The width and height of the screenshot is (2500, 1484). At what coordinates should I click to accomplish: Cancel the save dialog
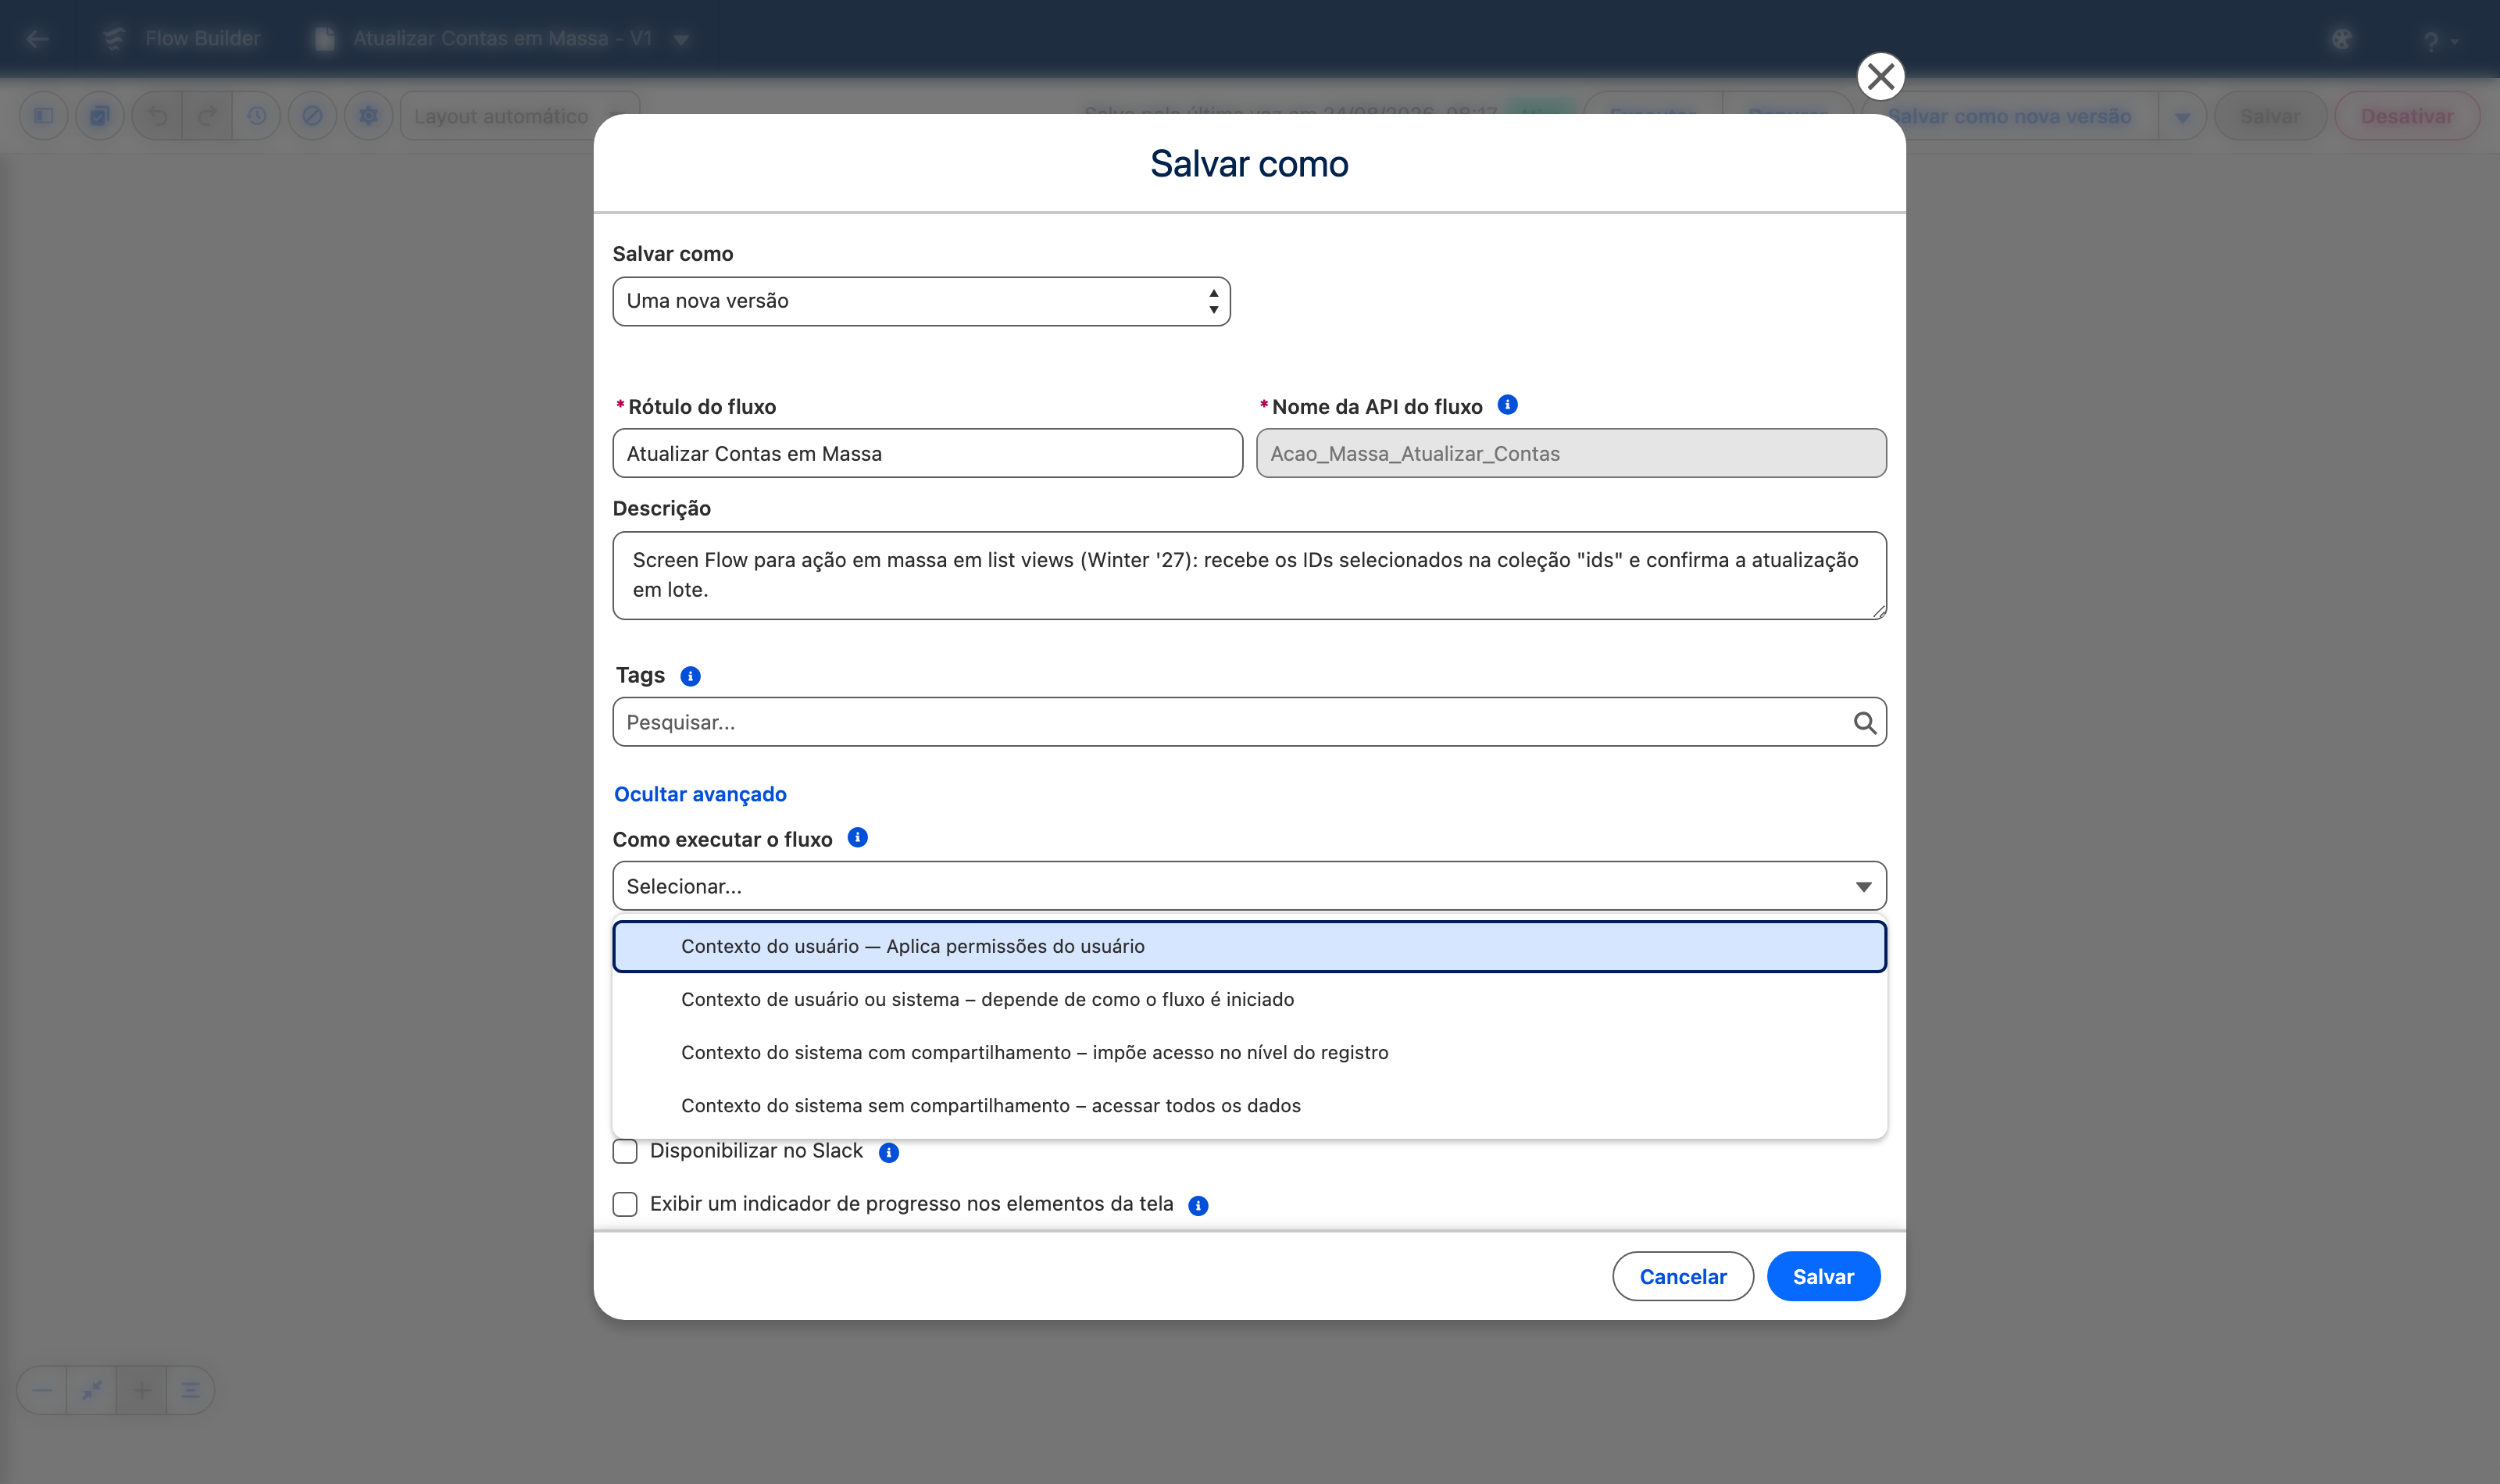[1683, 1276]
